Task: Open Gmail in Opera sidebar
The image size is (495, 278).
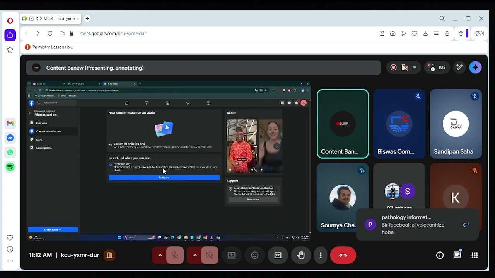Action: click(x=10, y=123)
